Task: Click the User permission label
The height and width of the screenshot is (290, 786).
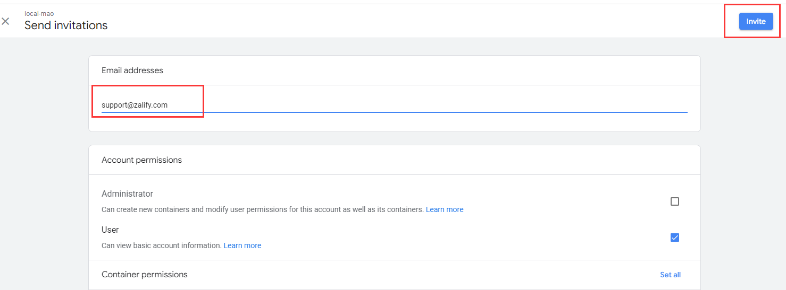Action: [x=110, y=230]
